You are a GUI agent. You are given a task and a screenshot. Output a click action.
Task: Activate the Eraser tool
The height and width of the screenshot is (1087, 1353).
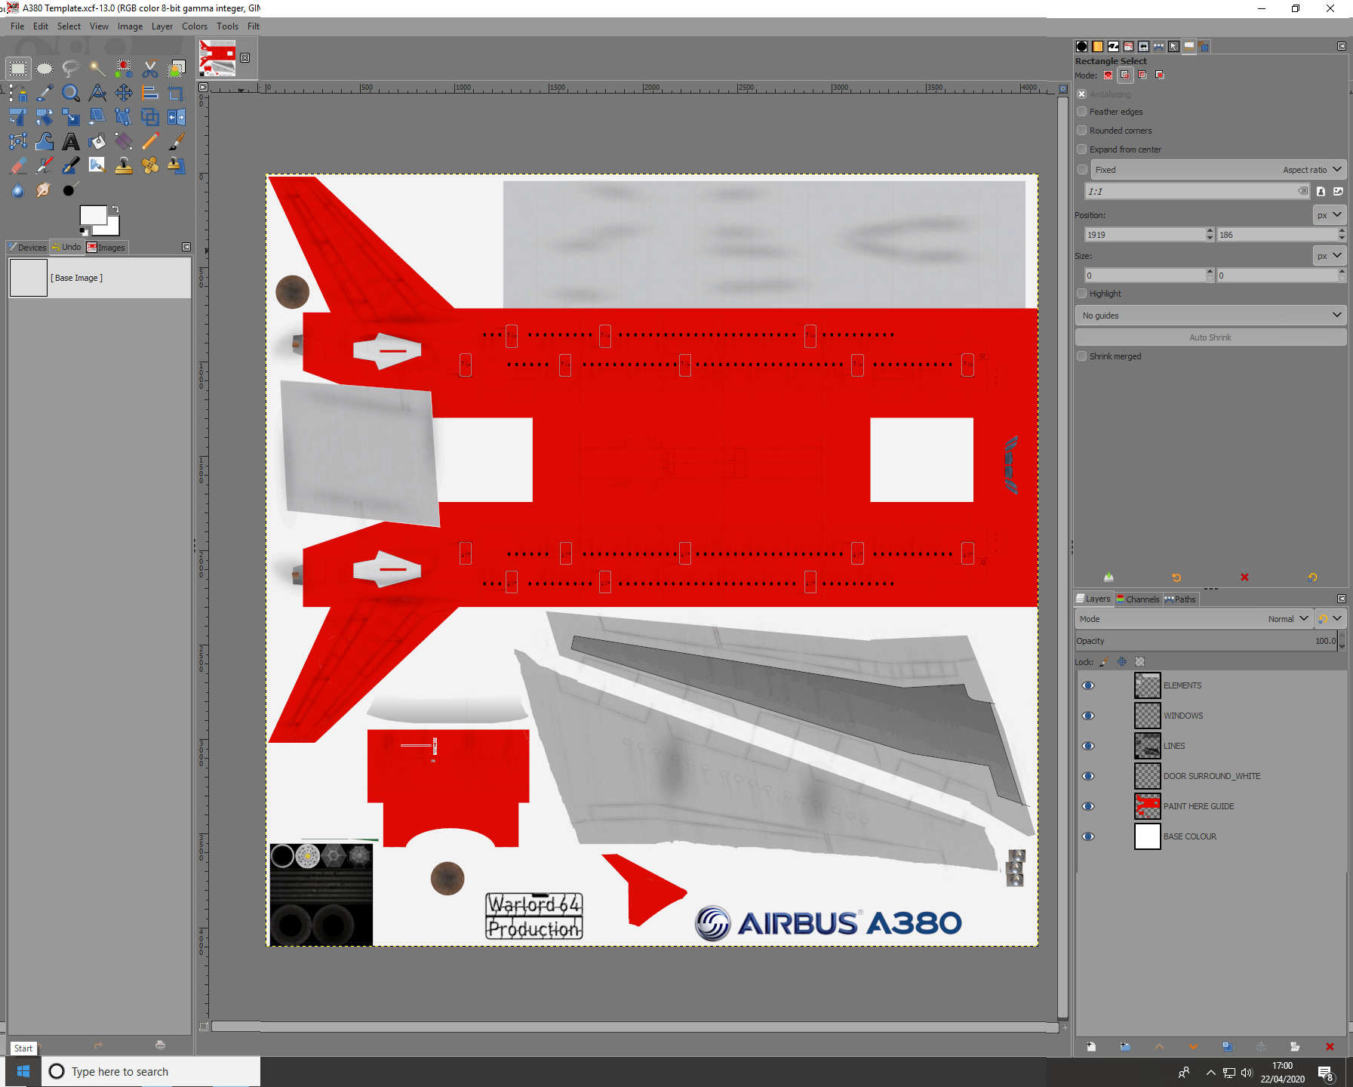tap(18, 165)
